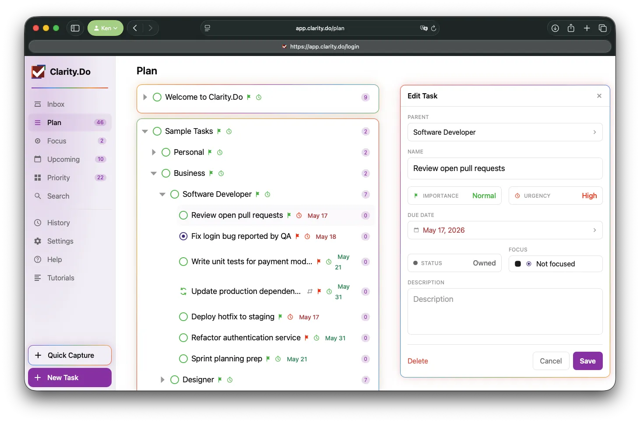Check off Write unit tests task
Image resolution: width=640 pixels, height=423 pixels.
(x=183, y=262)
